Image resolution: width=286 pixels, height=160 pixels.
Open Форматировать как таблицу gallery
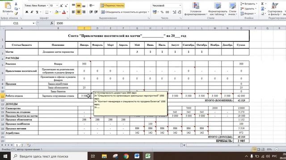pos(218,9)
